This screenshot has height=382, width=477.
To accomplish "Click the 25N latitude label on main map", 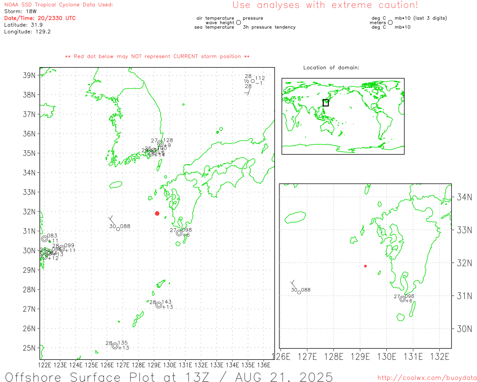I will 29,348.
